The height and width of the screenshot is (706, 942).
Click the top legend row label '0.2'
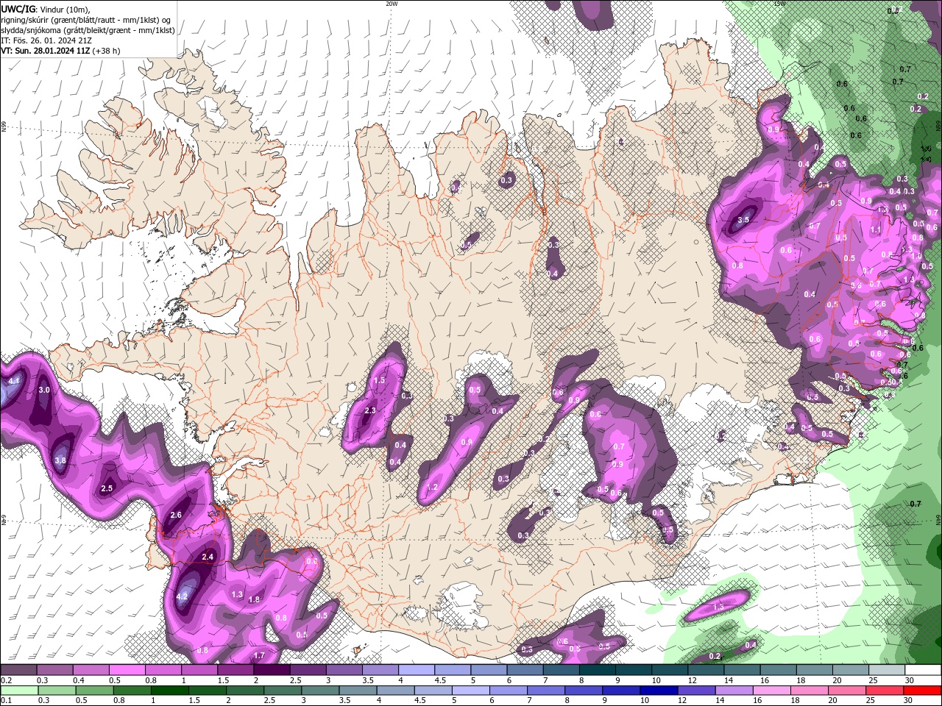pos(6,680)
